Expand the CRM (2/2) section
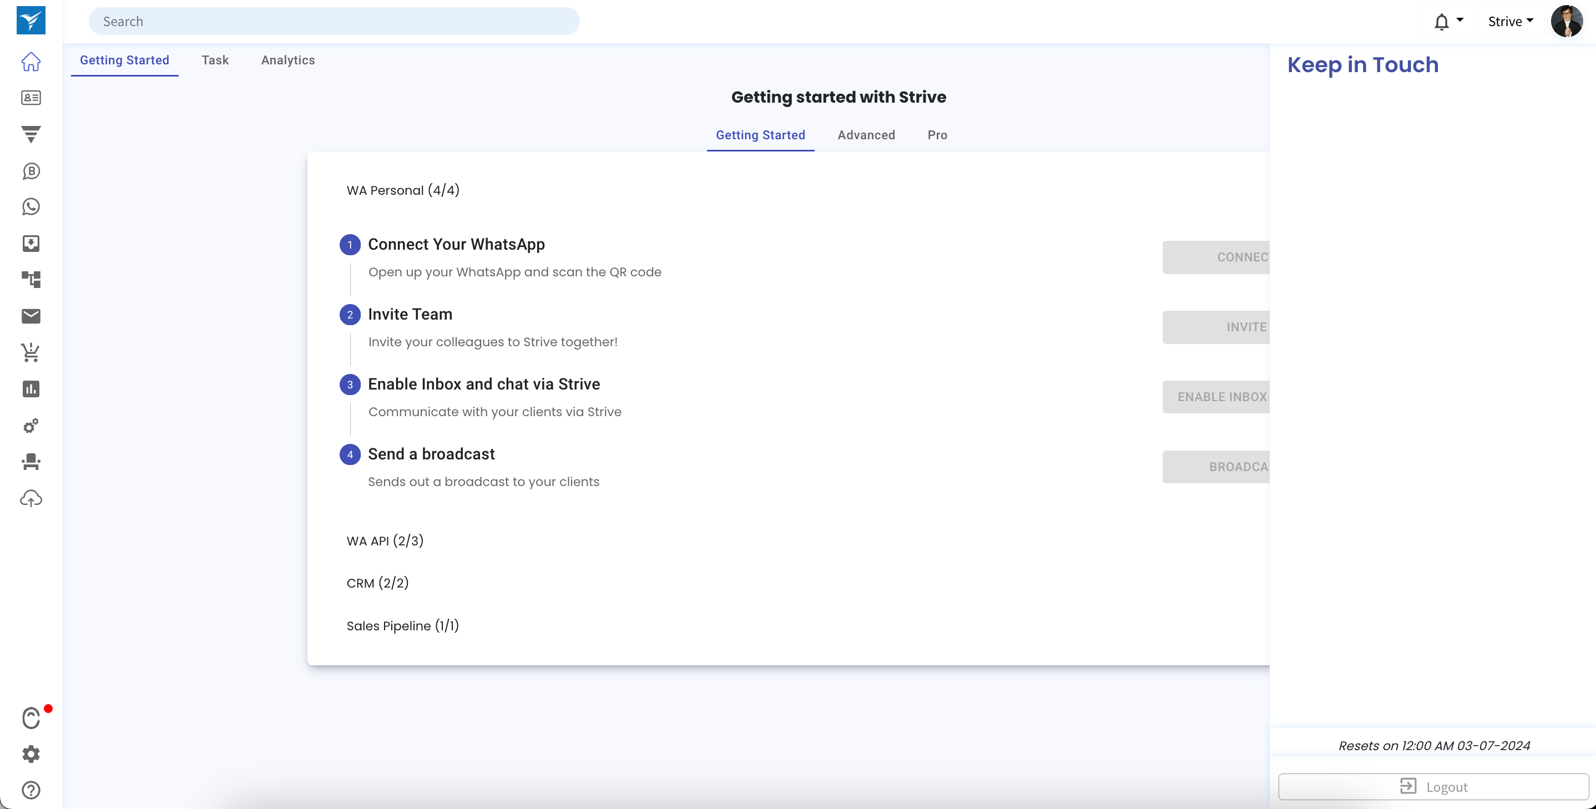The image size is (1596, 809). coord(377,583)
